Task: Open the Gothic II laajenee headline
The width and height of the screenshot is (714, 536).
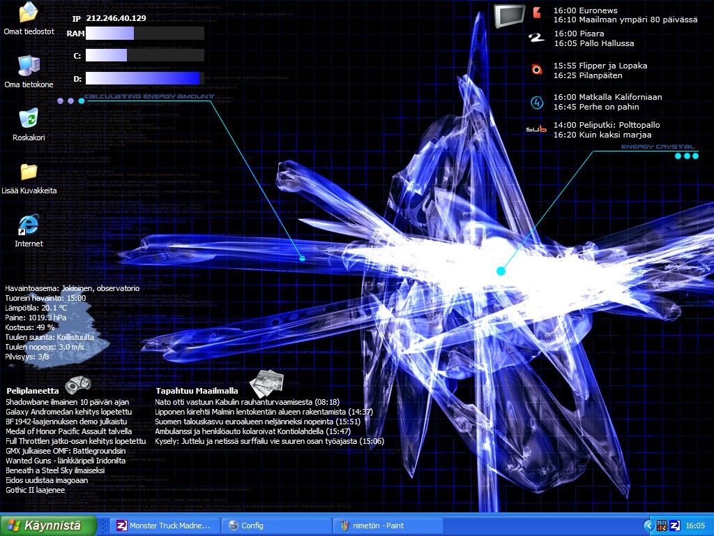Action: pos(36,490)
